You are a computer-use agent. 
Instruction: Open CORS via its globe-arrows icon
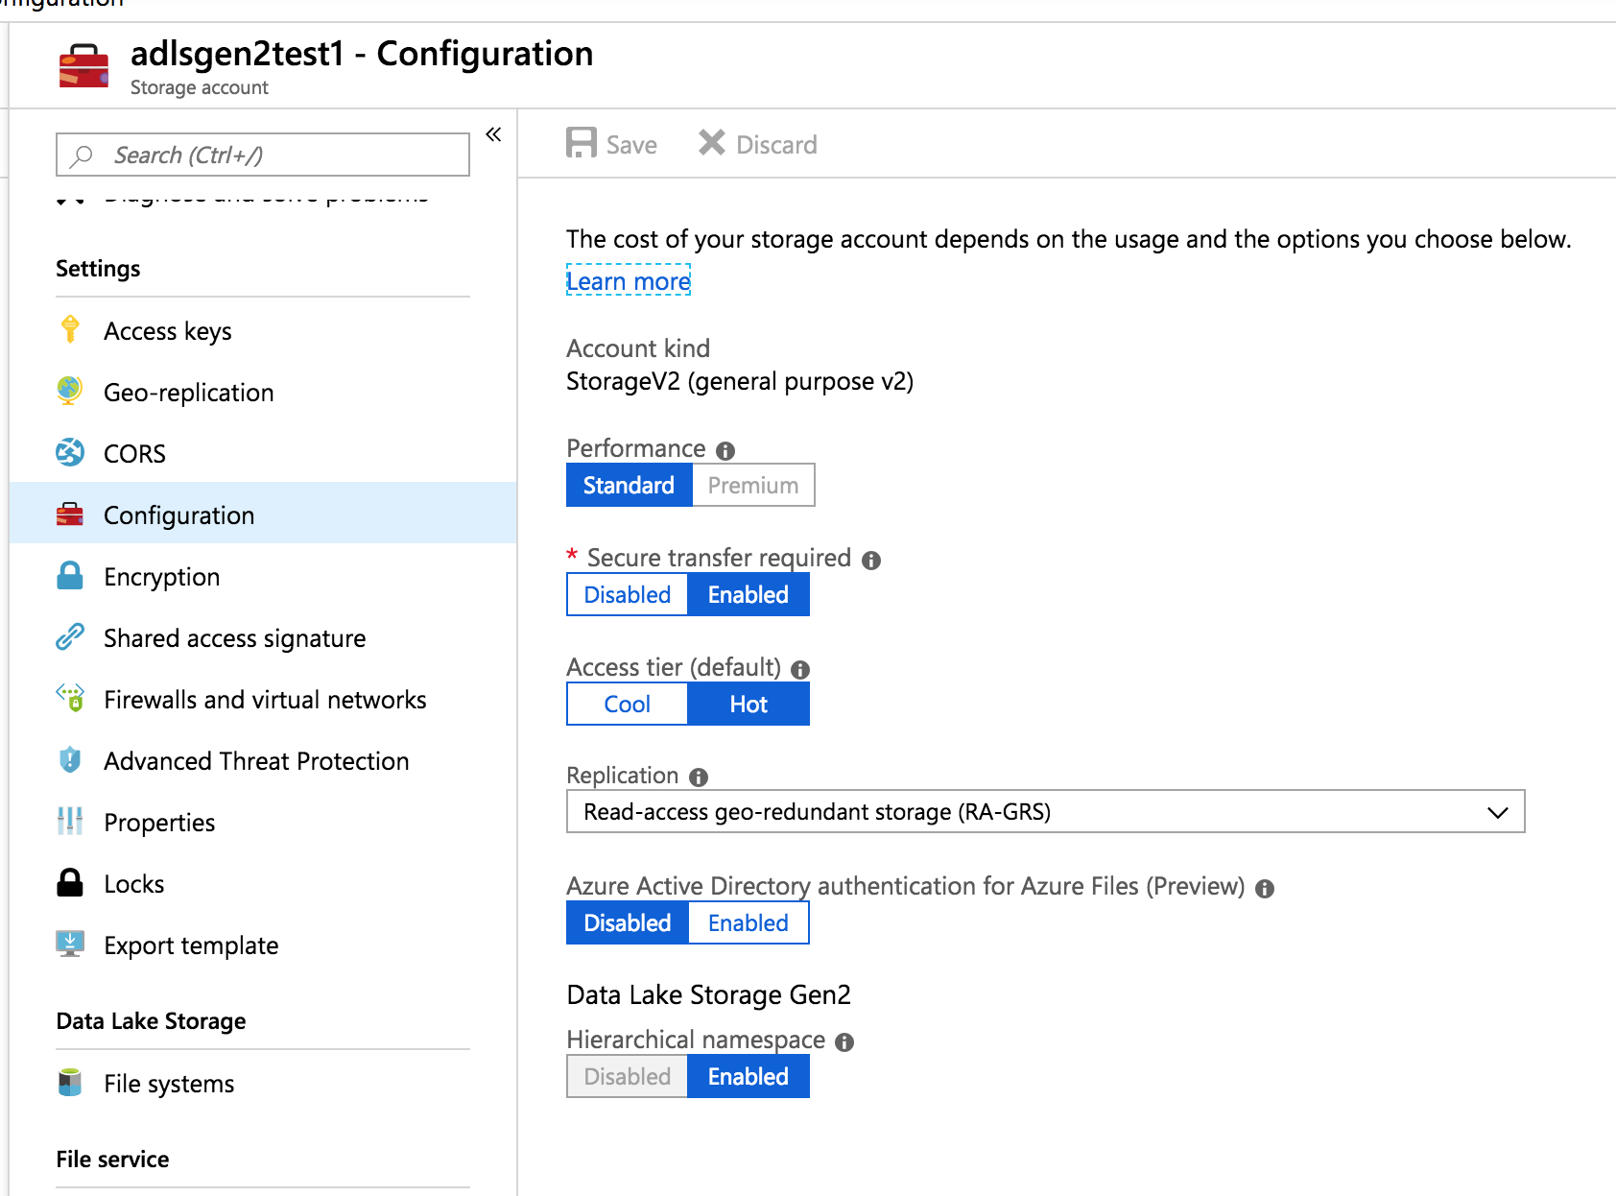click(69, 453)
